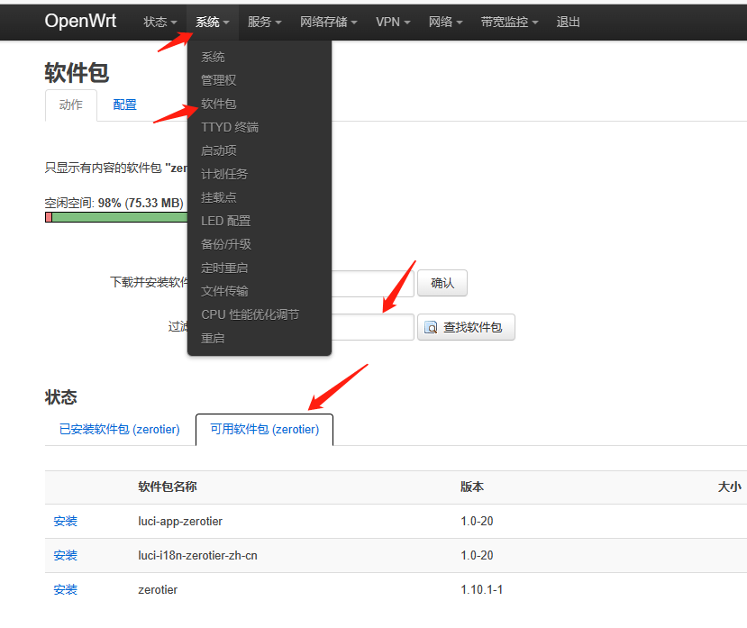Select CPU 性能优化调节 menu entry
The image size is (747, 628).
click(x=250, y=314)
